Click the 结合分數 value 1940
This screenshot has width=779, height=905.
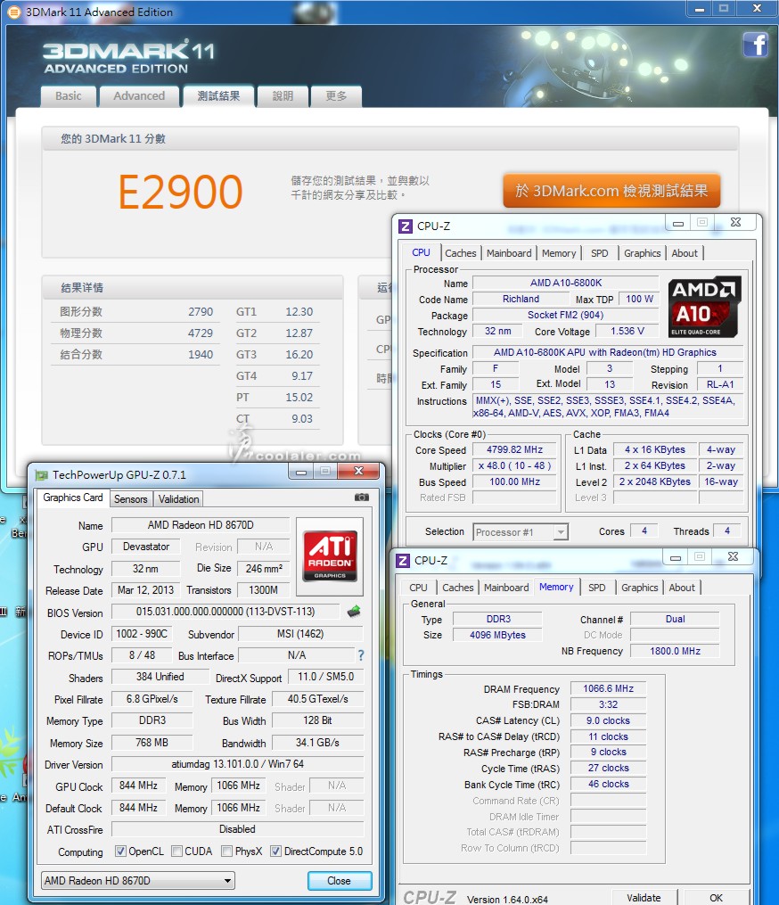pyautogui.click(x=201, y=354)
